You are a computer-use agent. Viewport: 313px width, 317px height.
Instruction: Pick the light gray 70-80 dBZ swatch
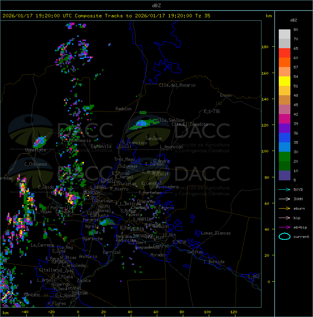pyautogui.click(x=284, y=34)
